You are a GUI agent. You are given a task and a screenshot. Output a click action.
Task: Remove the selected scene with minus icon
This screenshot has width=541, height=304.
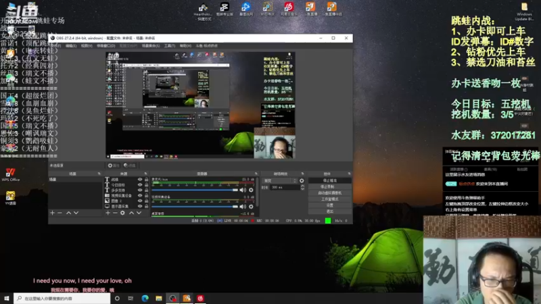point(60,213)
